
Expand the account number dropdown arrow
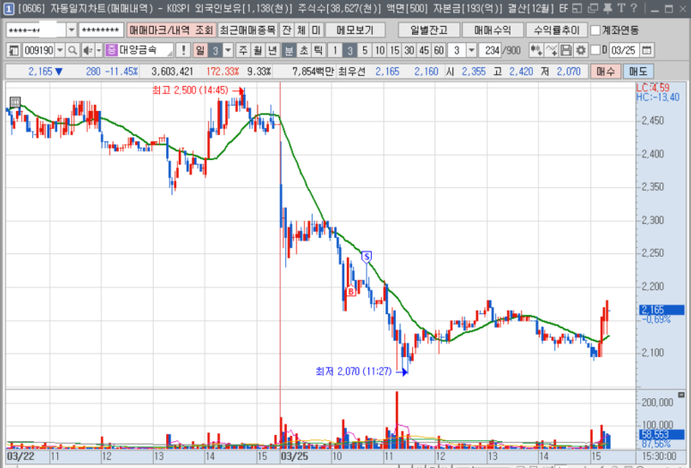pyautogui.click(x=72, y=30)
